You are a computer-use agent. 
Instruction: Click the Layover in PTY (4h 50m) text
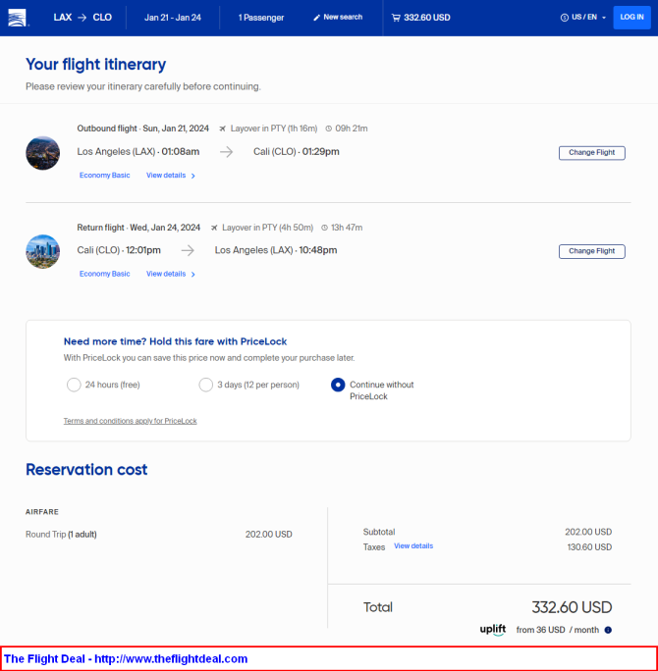pyautogui.click(x=267, y=228)
